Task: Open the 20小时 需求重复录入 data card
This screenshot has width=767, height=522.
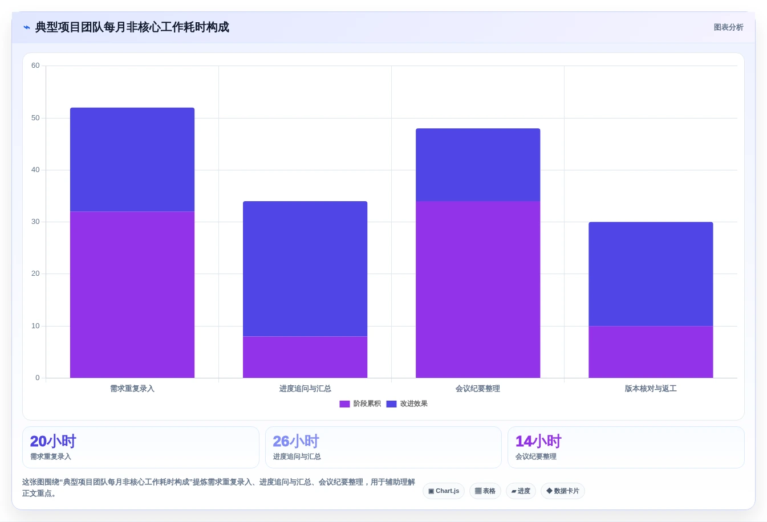Action: point(141,447)
